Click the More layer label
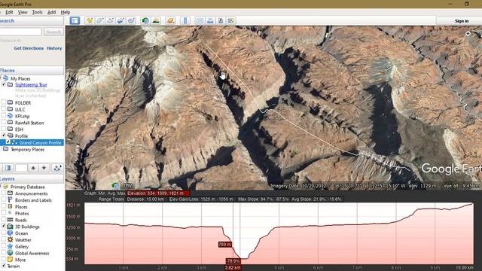The width and height of the screenshot is (482, 271). pyautogui.click(x=20, y=260)
